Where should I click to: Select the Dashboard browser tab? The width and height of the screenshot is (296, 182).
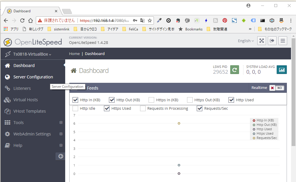[x=32, y=11]
